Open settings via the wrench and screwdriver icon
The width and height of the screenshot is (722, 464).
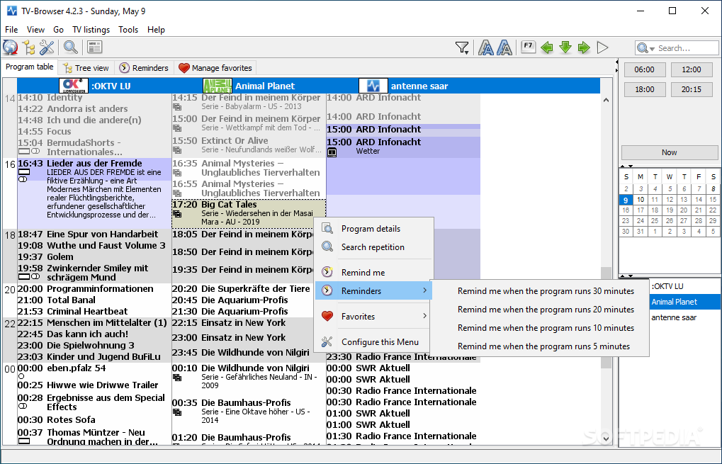click(47, 47)
